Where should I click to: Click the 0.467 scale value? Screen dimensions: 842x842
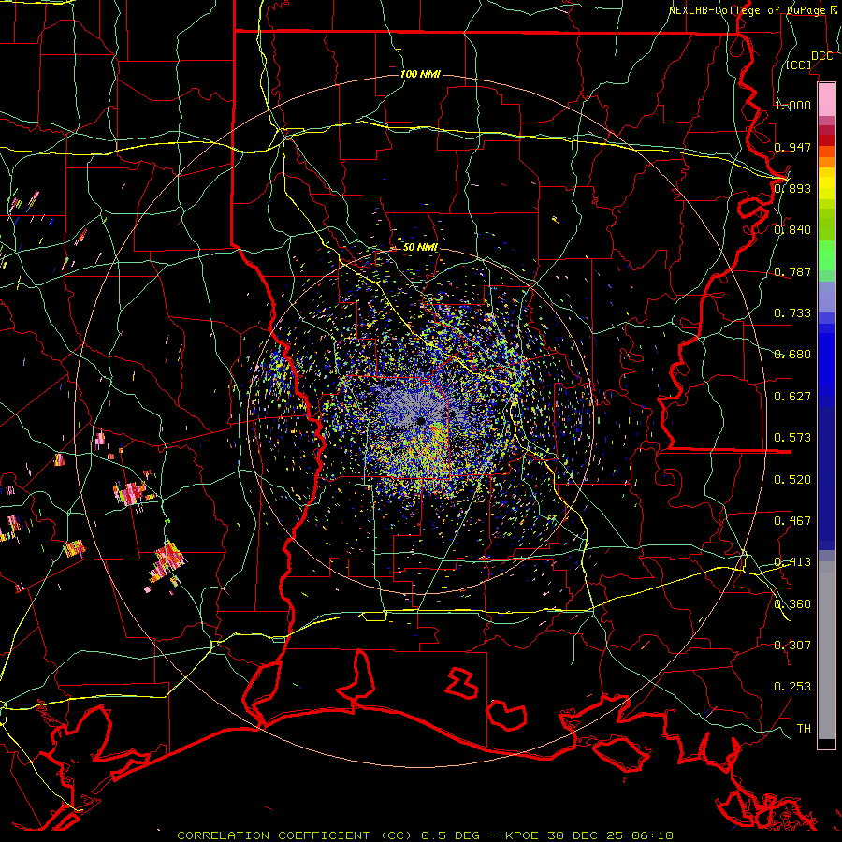[792, 521]
